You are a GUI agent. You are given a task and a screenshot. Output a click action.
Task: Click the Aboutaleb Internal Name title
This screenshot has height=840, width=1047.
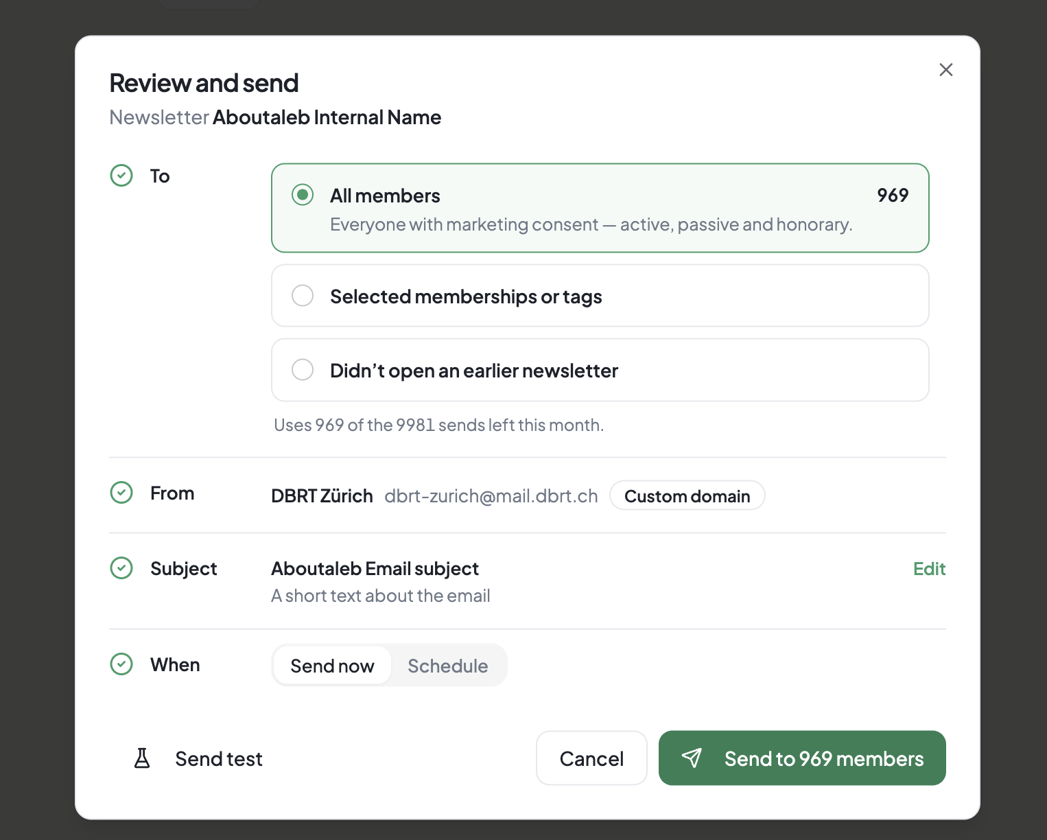(327, 117)
